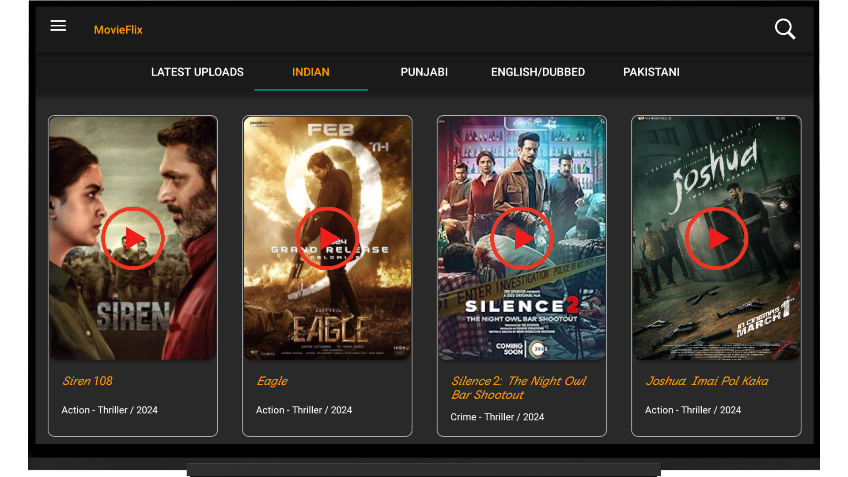Select the currently active INDIAN tab
The image size is (848, 477).
310,72
